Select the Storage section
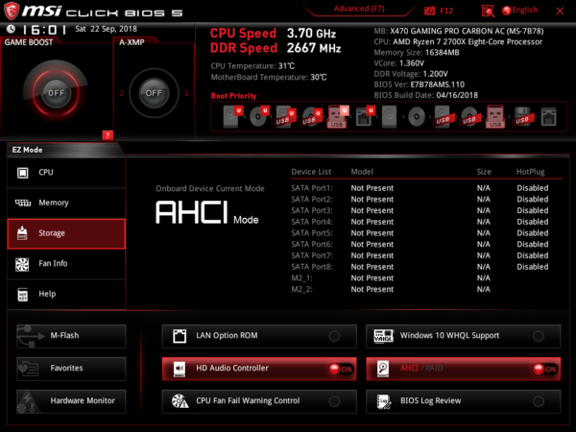The image size is (576, 432). [66, 233]
